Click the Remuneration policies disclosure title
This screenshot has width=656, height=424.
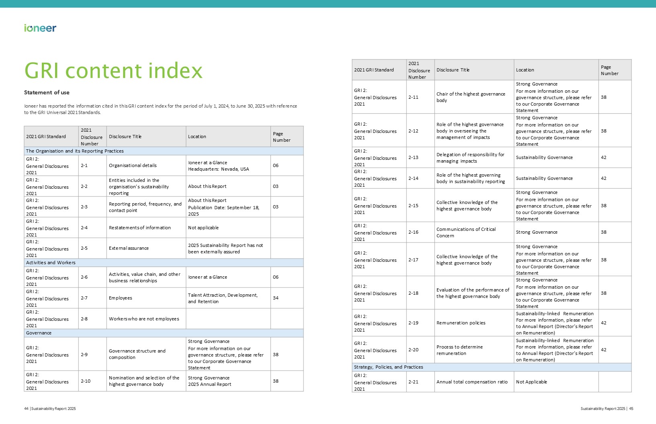[x=461, y=323]
